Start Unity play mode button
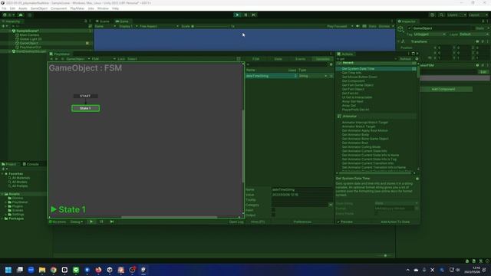Viewport: 491px width, 276px height. [x=237, y=15]
